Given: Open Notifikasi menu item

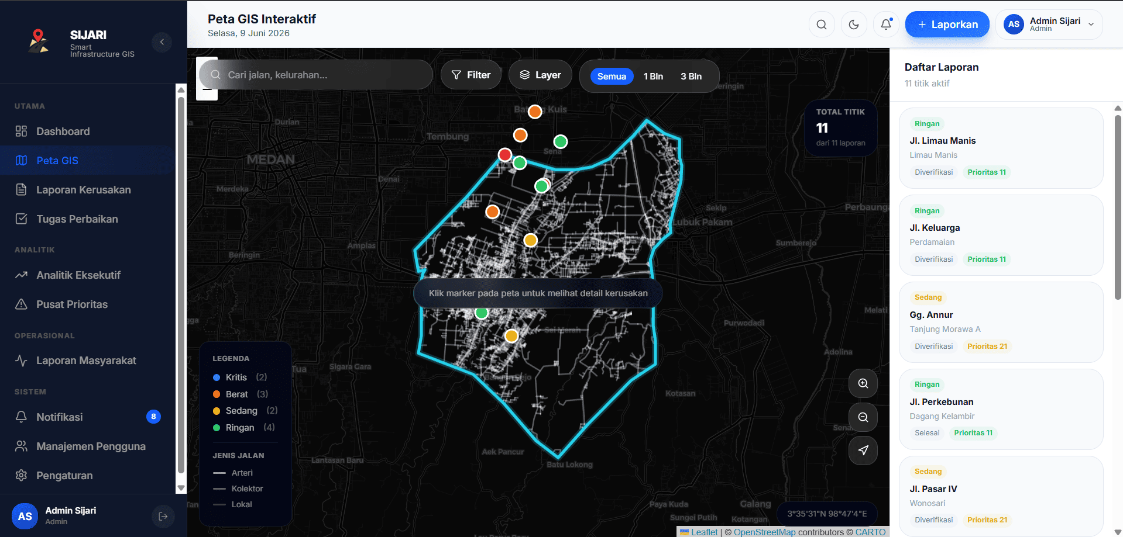Looking at the screenshot, I should (88, 417).
